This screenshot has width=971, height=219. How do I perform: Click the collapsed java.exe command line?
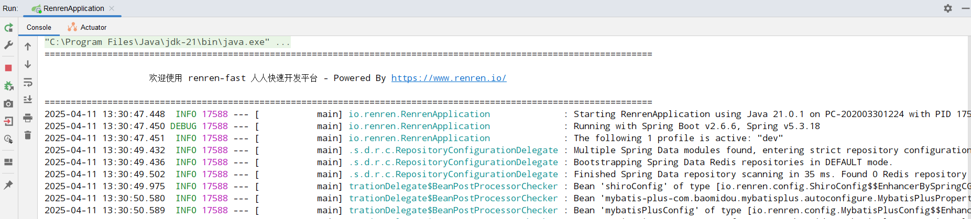(x=167, y=42)
